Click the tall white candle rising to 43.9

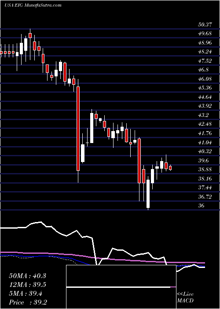click(x=92, y=128)
